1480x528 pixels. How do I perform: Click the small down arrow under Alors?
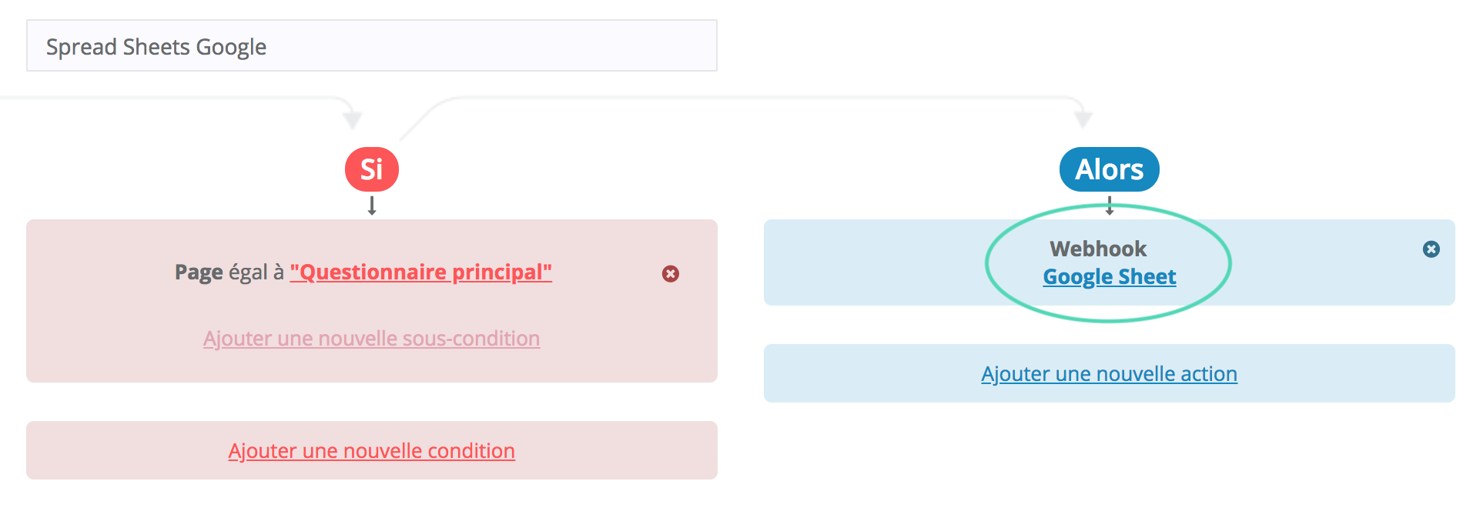click(1110, 206)
